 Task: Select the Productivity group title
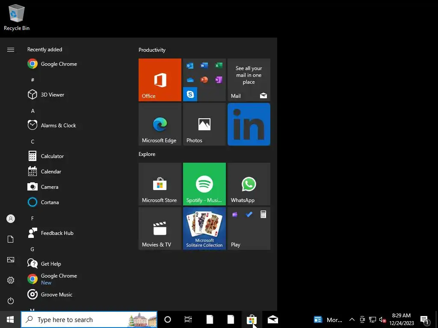(x=152, y=50)
